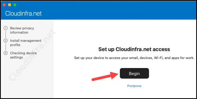This screenshot has height=99, width=197.
Task: Click the Set up Cloudinfra.net access heading
Action: (134, 49)
